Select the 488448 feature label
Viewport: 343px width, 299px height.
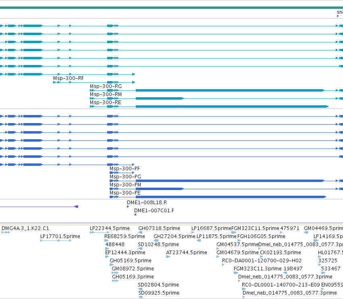click(115, 245)
